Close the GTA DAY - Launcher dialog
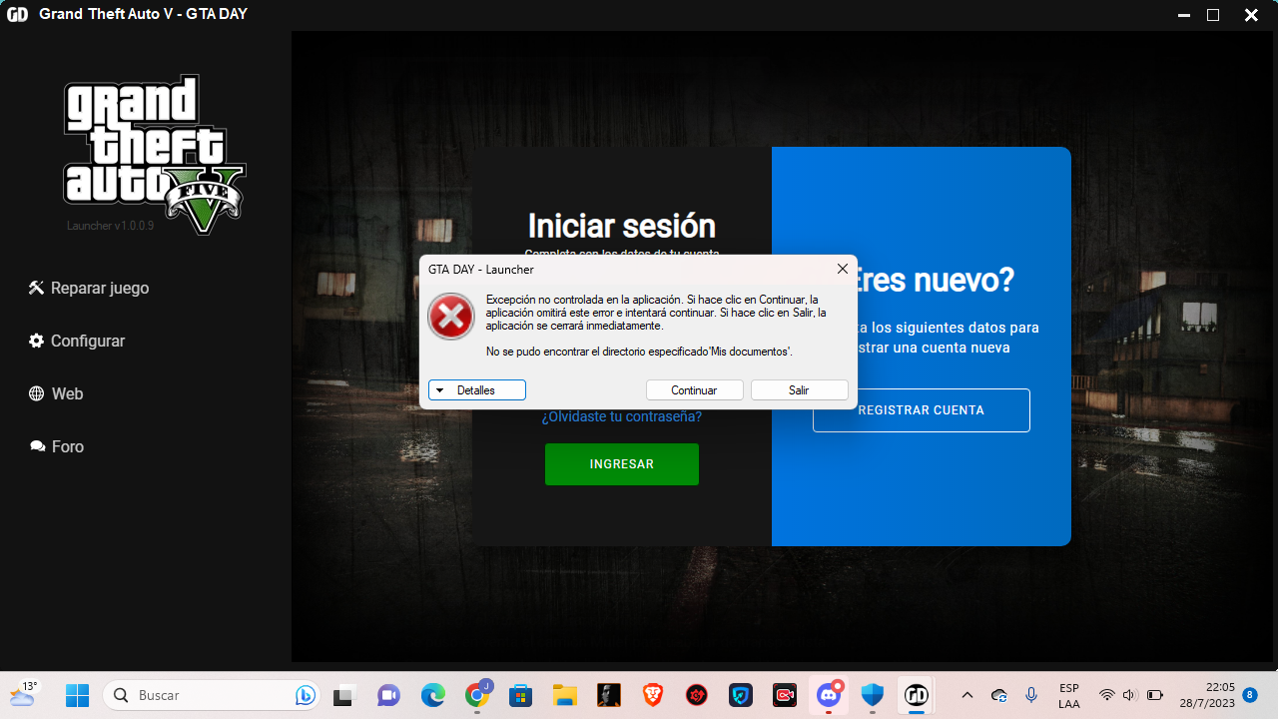The image size is (1278, 719). point(842,269)
